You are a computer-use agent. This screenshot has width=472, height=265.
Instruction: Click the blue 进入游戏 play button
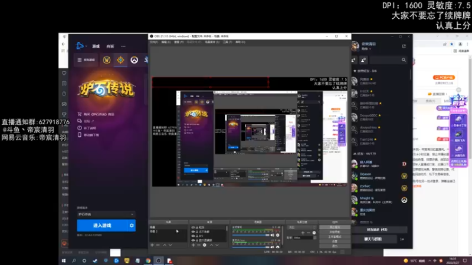tap(102, 226)
